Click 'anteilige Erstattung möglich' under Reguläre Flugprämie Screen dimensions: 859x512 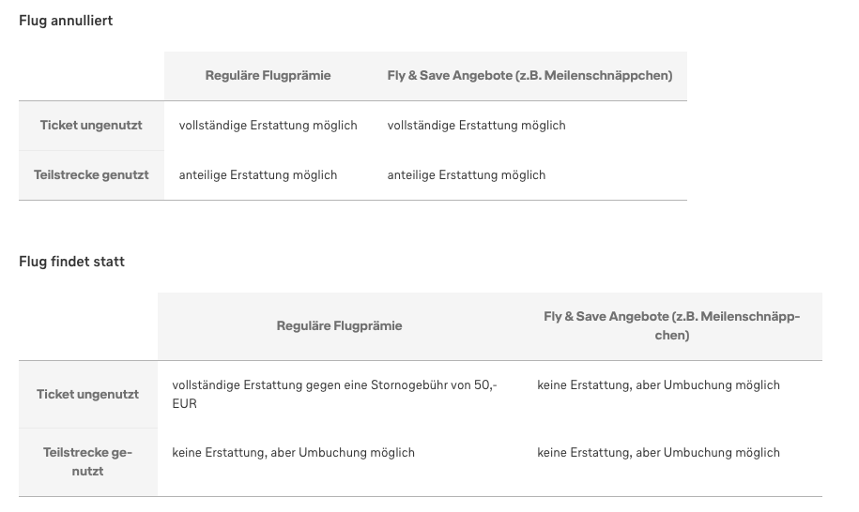(x=257, y=174)
